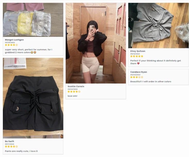Image resolution: width=189 pixels, height=157 pixels.
Task: Click Margot Luettgen reviewer name
Action: click(14, 40)
